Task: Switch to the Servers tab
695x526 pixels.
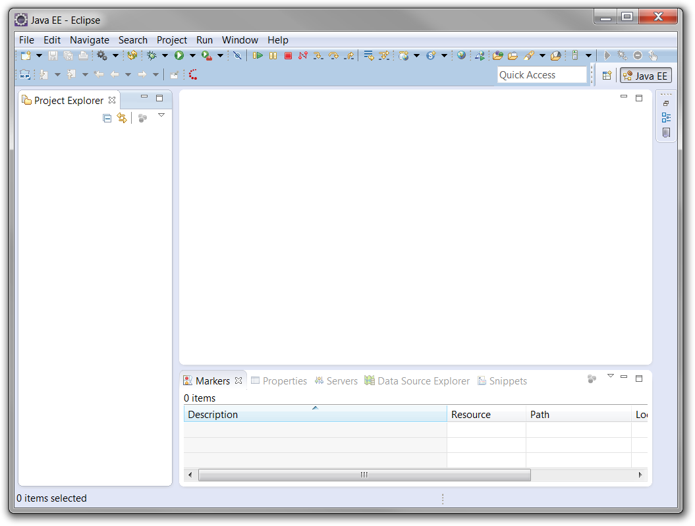Action: pos(336,381)
